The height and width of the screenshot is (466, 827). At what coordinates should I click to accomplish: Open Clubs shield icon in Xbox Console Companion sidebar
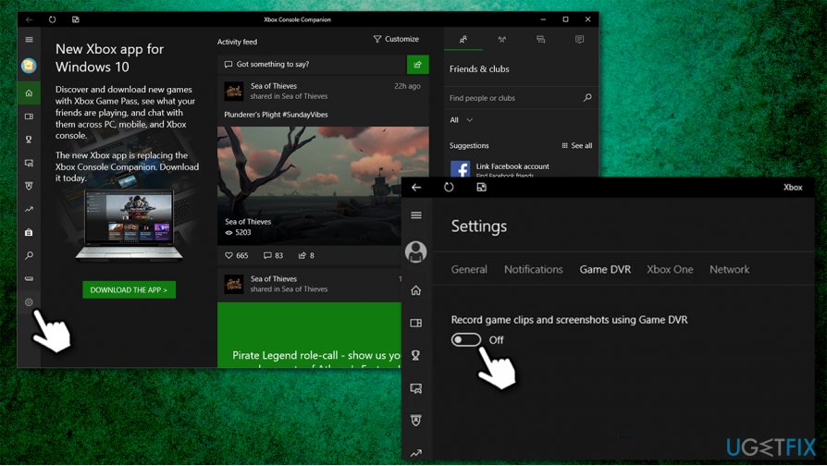click(x=29, y=186)
